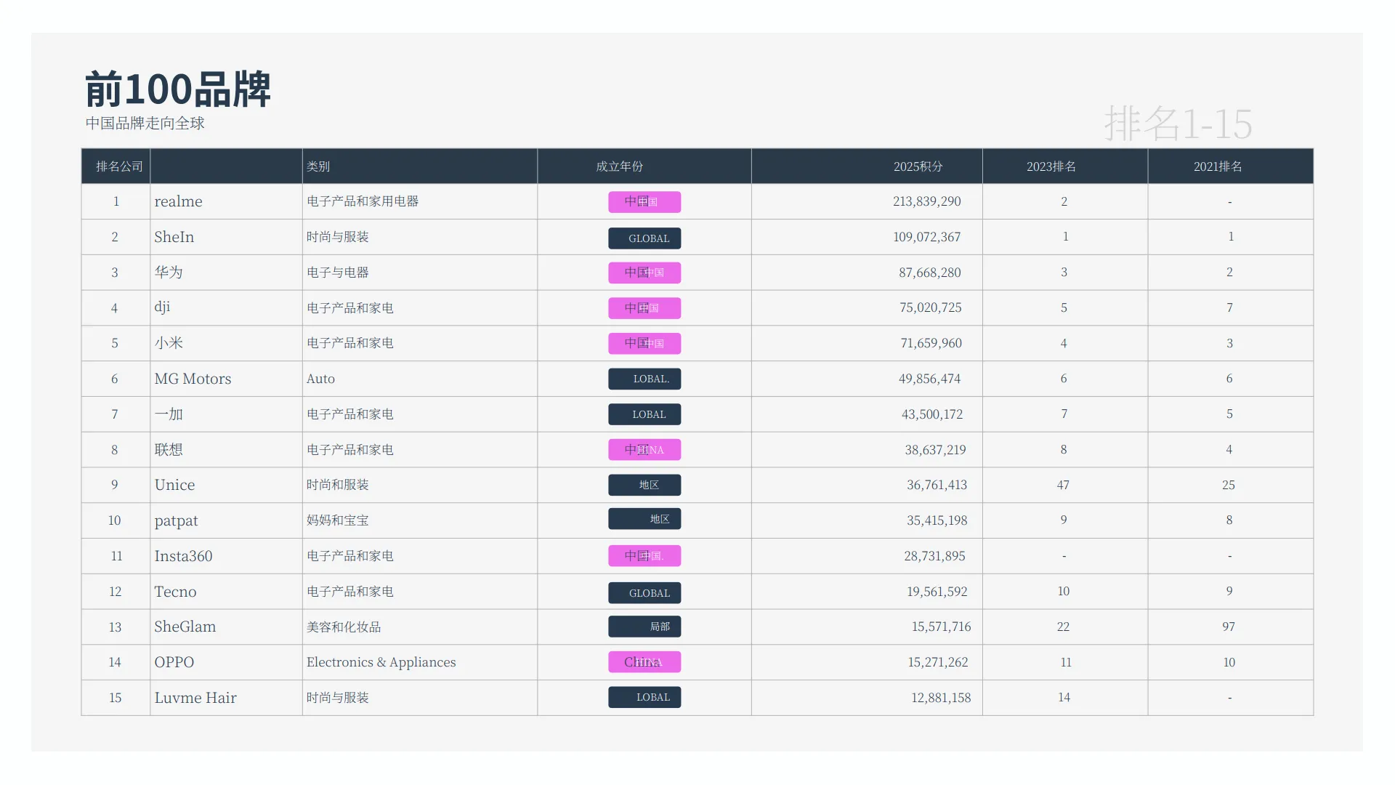Click the 排名1-15 watermark label
Screen dimensions: 1395x785
[x=1178, y=124]
